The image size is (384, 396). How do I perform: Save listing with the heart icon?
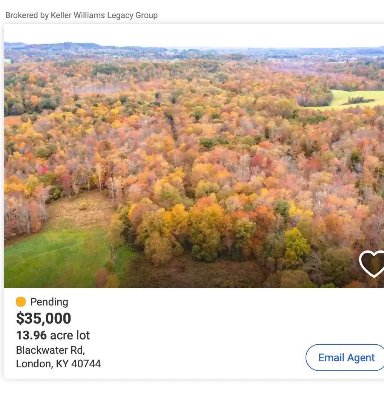373,264
